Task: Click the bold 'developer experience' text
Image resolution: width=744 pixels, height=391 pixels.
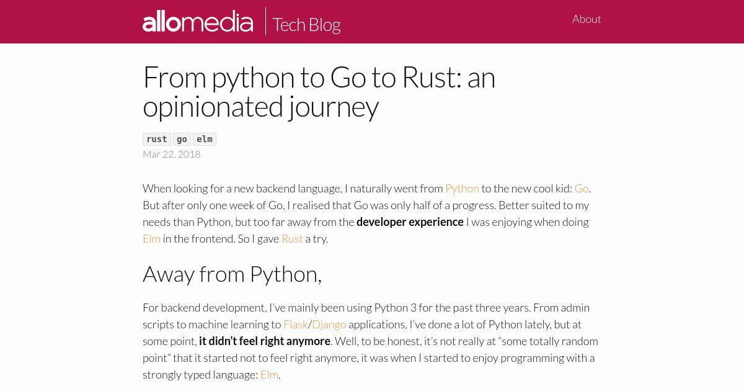Action: coord(410,222)
